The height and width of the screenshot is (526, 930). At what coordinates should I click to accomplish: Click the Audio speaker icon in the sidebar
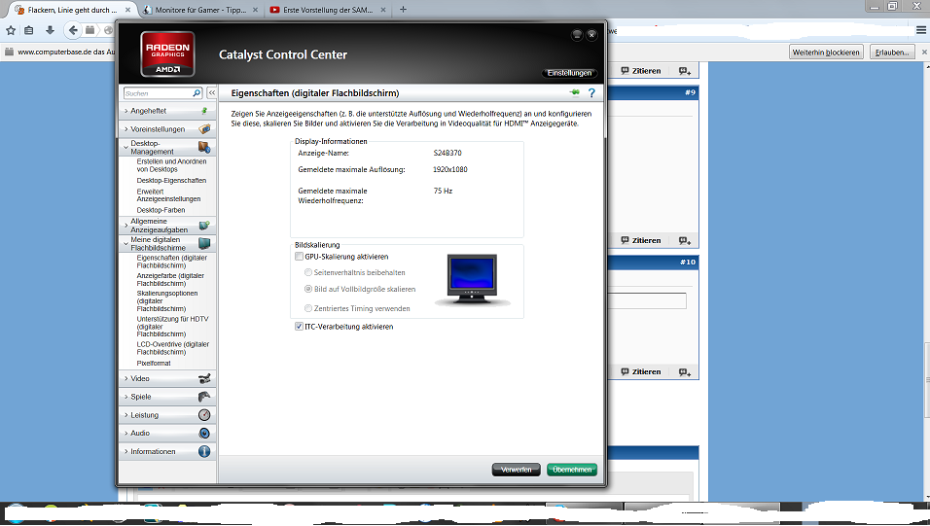204,433
